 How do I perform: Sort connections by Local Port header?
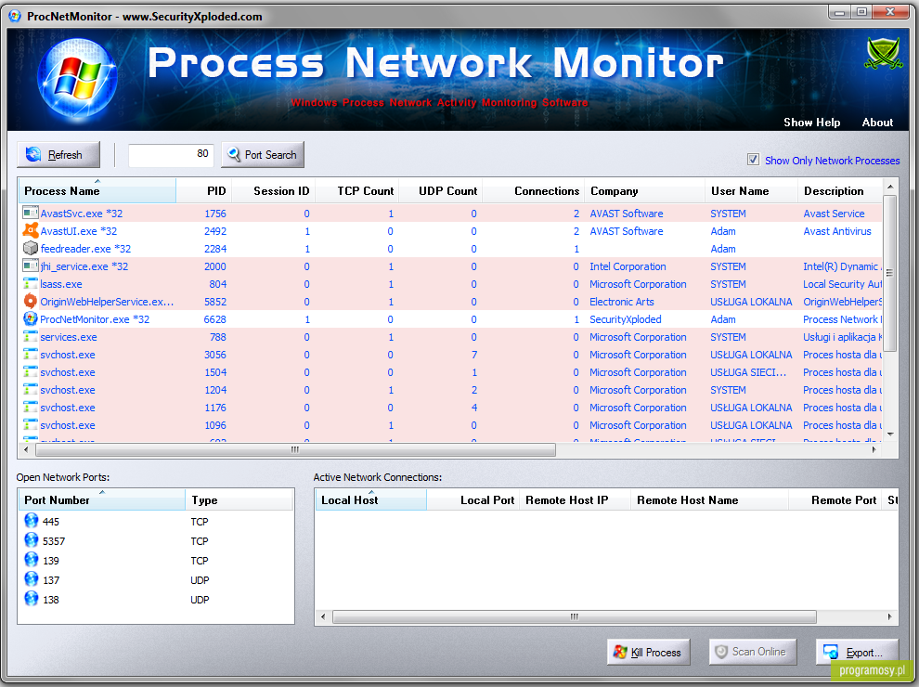473,499
